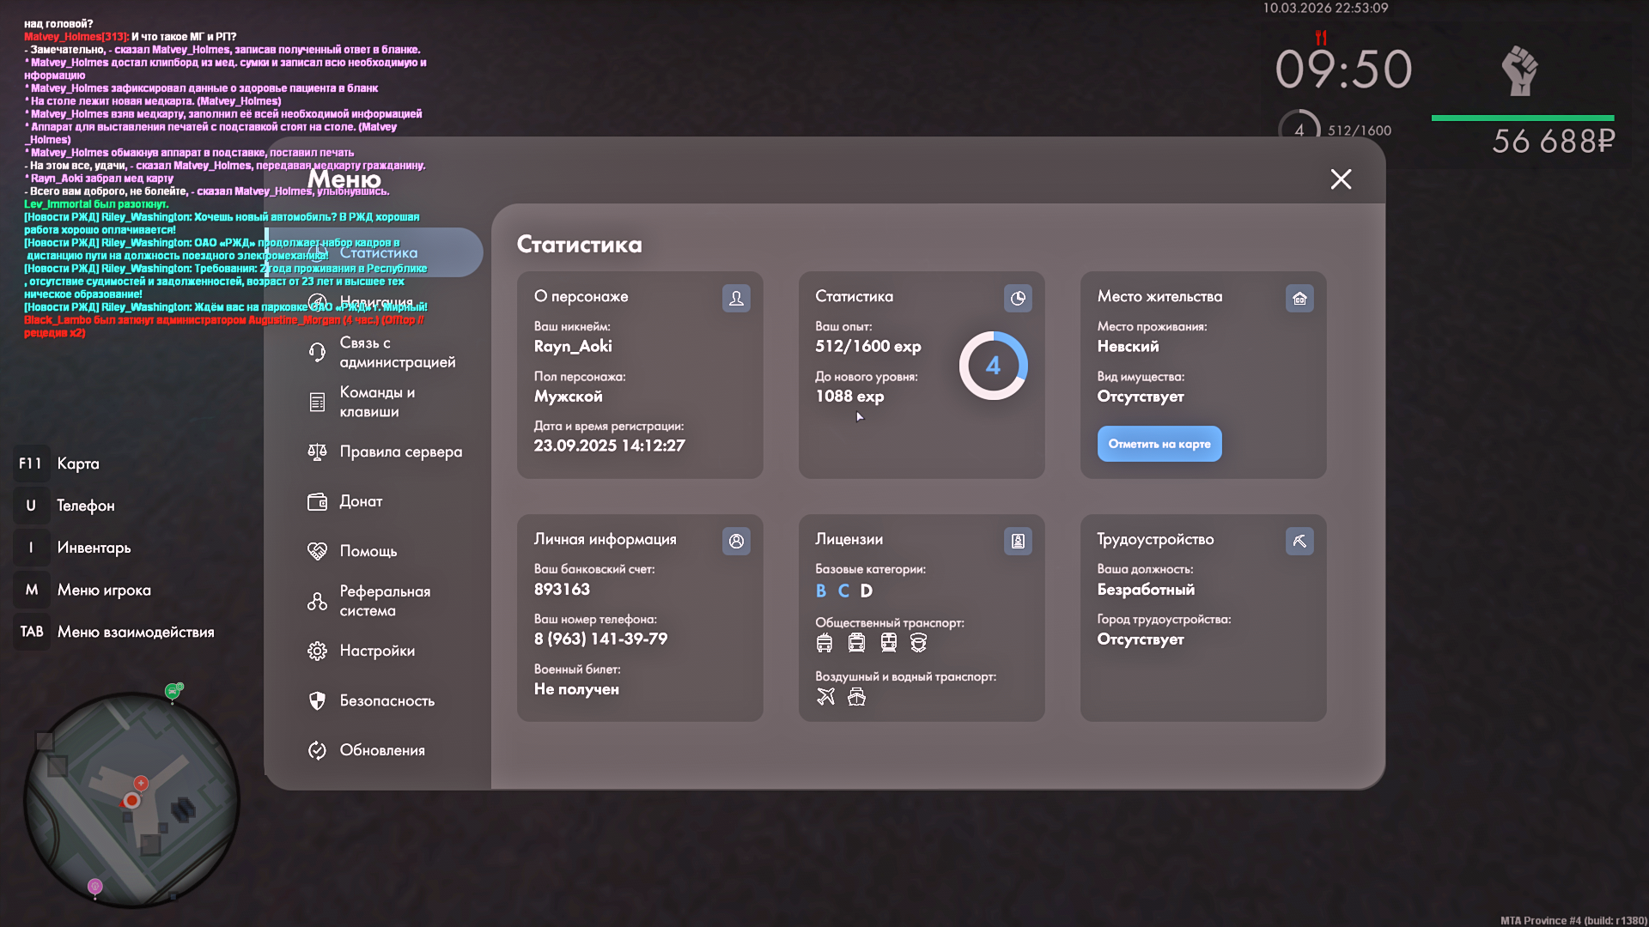Go to Донат in the sidebar

click(361, 501)
